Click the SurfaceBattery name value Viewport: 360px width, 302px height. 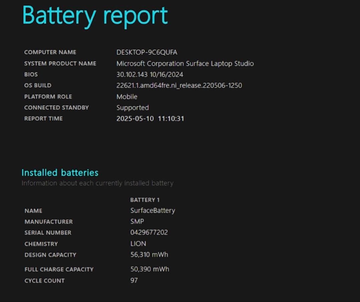pos(153,211)
